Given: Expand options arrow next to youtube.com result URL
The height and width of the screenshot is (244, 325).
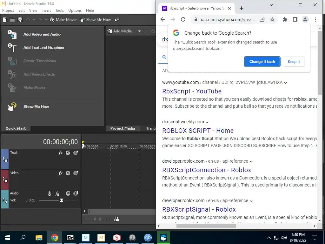Looking at the screenshot, I should coord(285,83).
